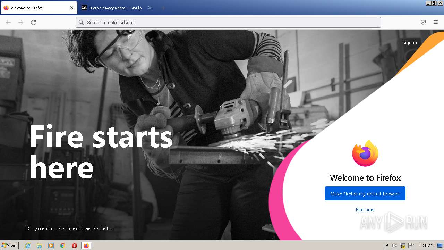Expand the hidden system tray icons arrow
The height and width of the screenshot is (250, 444).
(387, 245)
